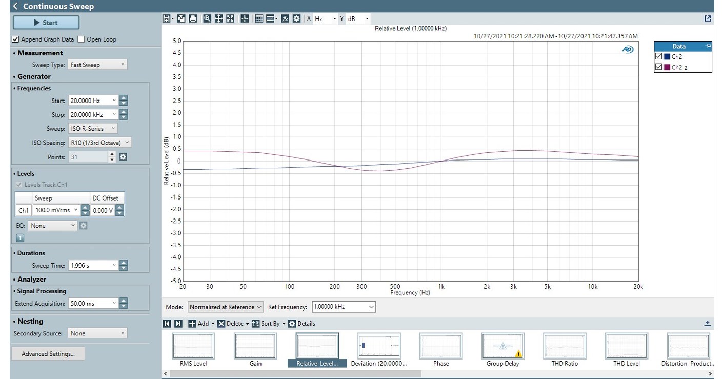The image size is (724, 379).
Task: Enable the cursors icon on graph toolbar
Action: click(245, 18)
